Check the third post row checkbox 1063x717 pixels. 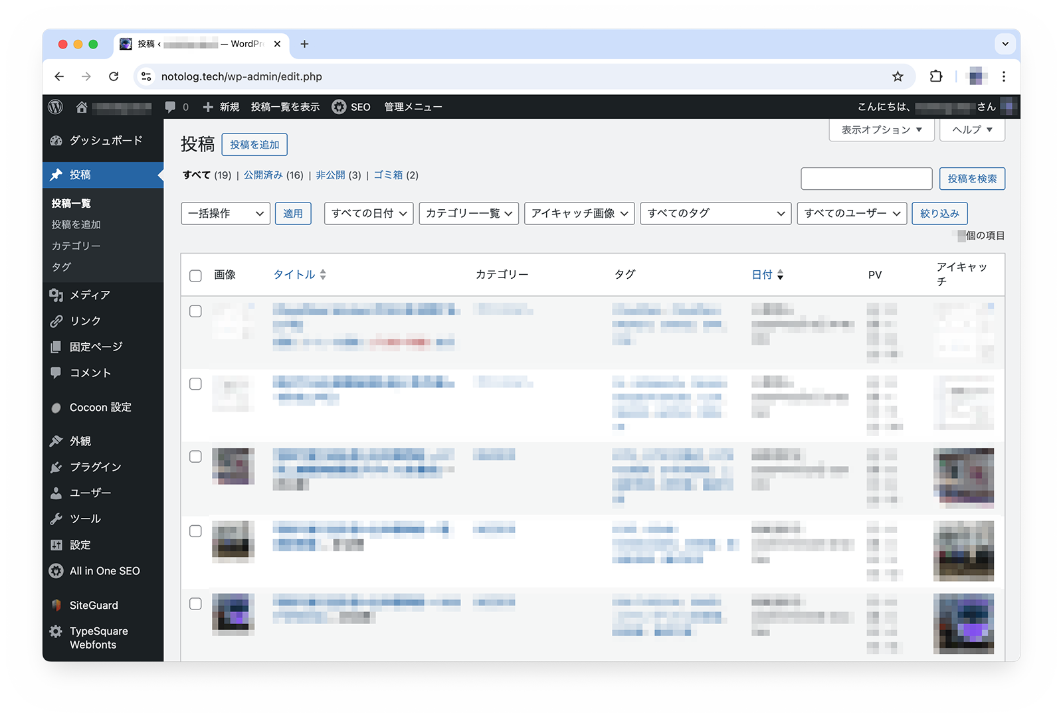tap(195, 457)
